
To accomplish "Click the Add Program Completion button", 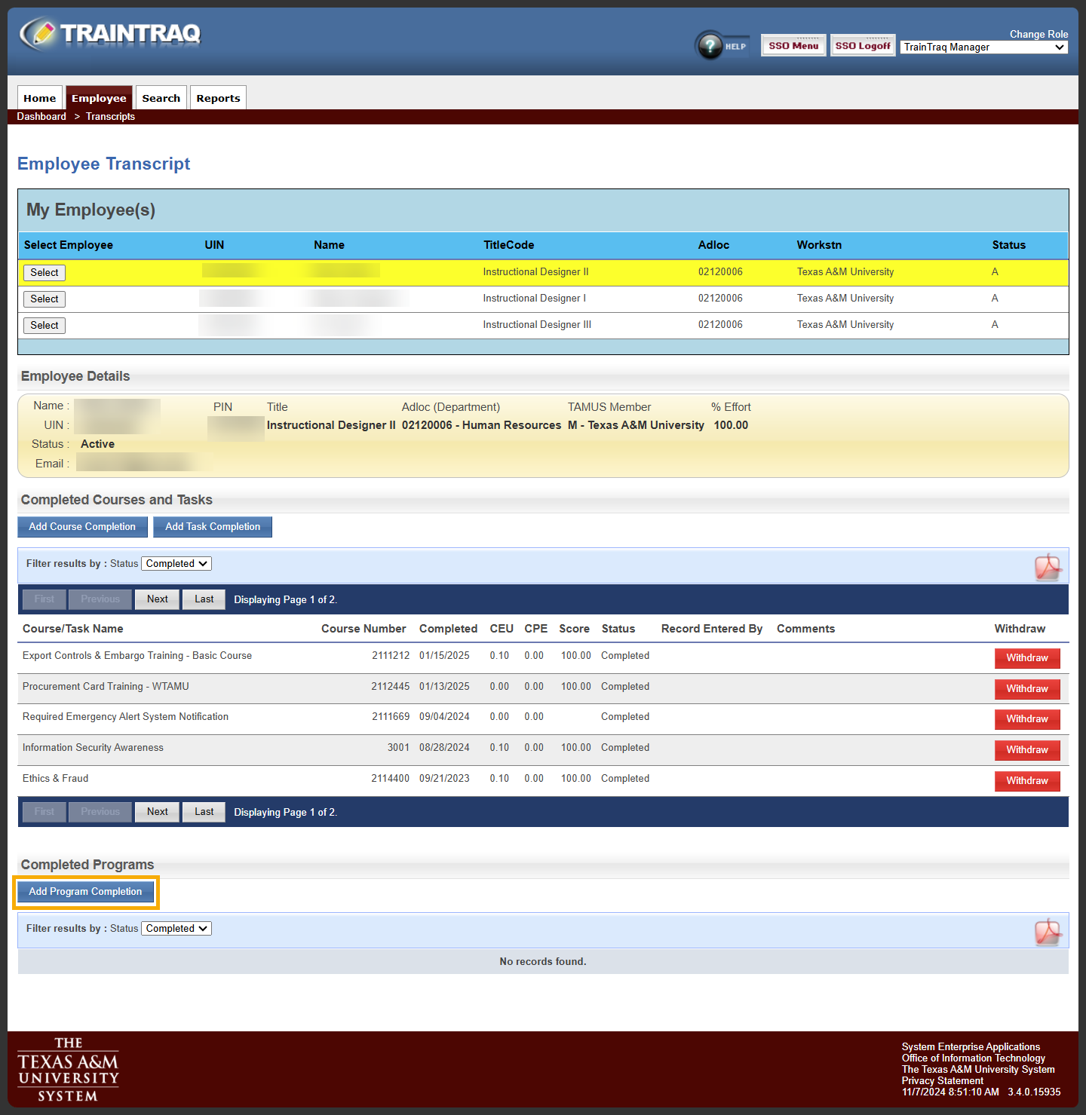I will coord(84,891).
